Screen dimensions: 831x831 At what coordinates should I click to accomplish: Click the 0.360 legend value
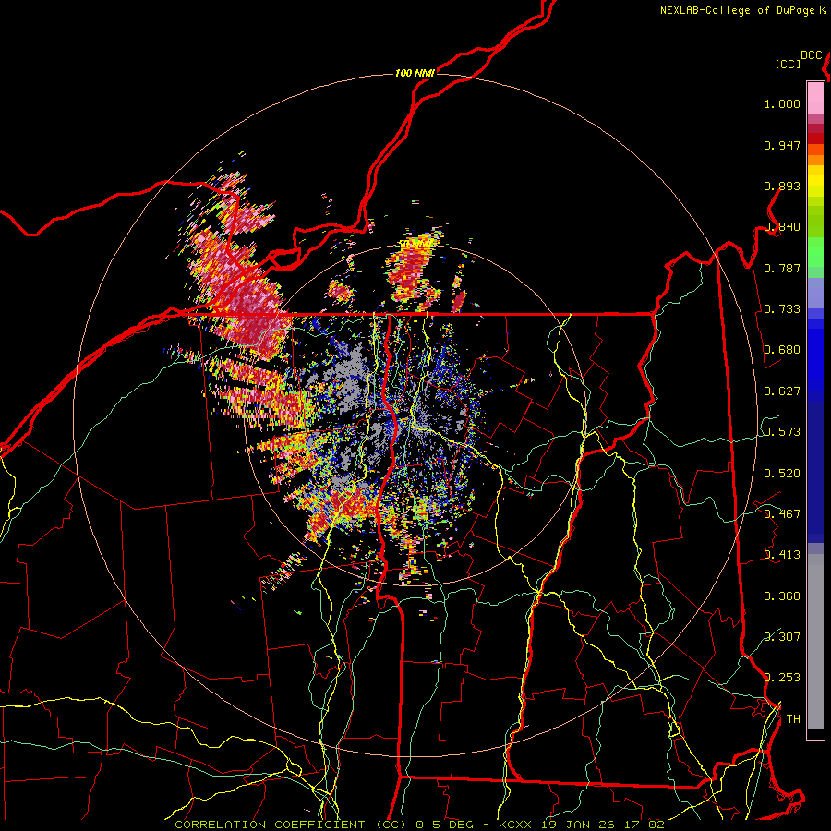[x=782, y=596]
